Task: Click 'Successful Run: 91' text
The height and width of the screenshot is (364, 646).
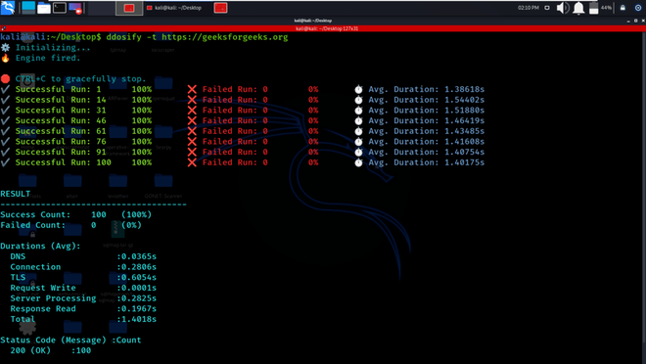Action: coord(61,152)
